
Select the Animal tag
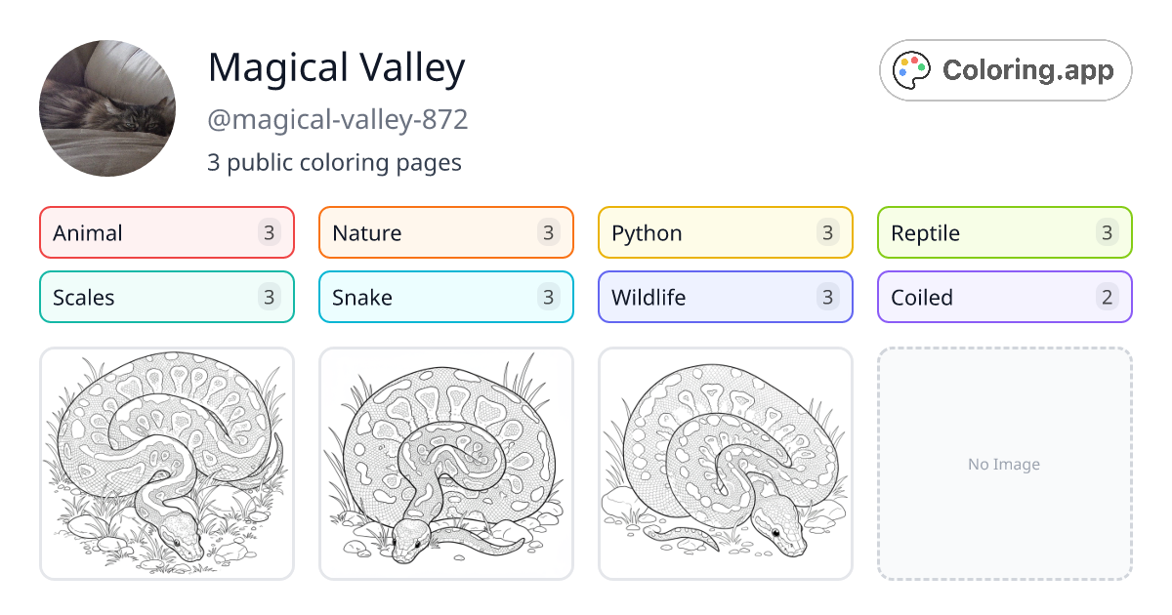point(166,232)
